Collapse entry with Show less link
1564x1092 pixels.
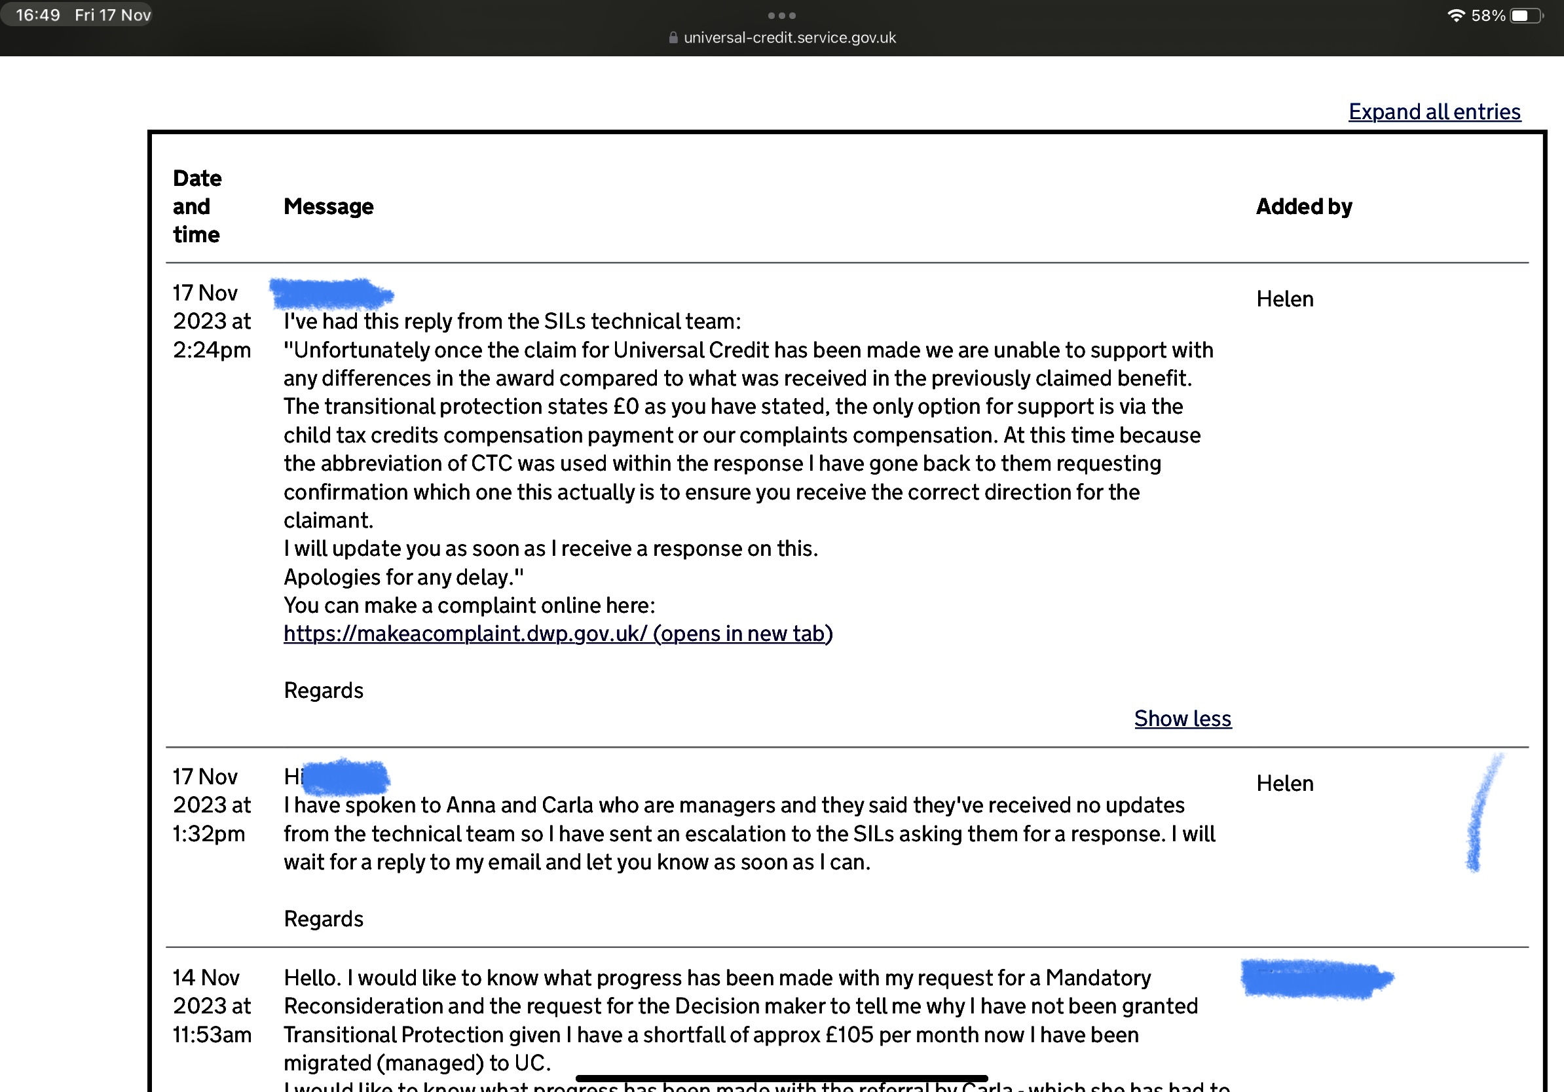(1182, 718)
